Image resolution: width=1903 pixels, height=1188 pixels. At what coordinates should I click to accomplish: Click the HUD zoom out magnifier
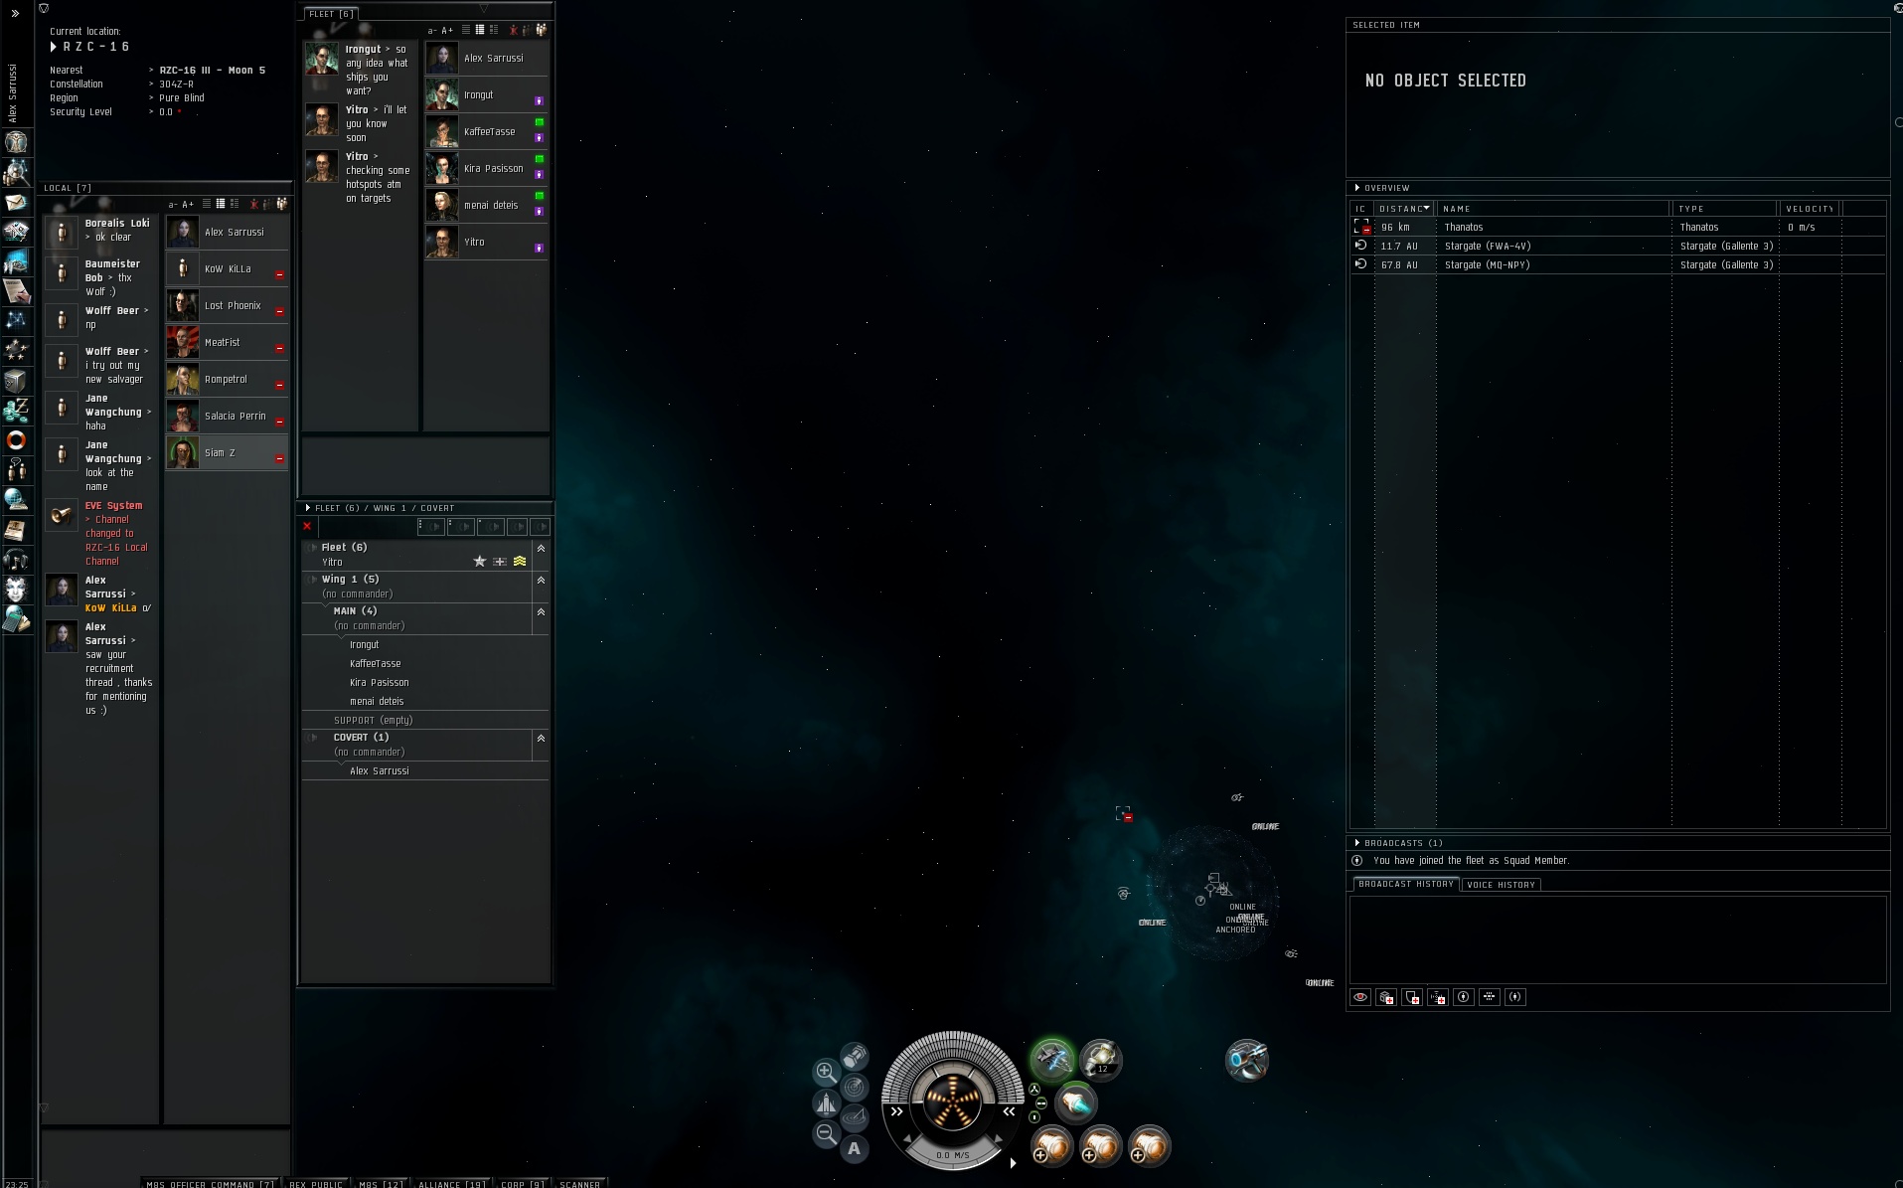pos(825,1133)
